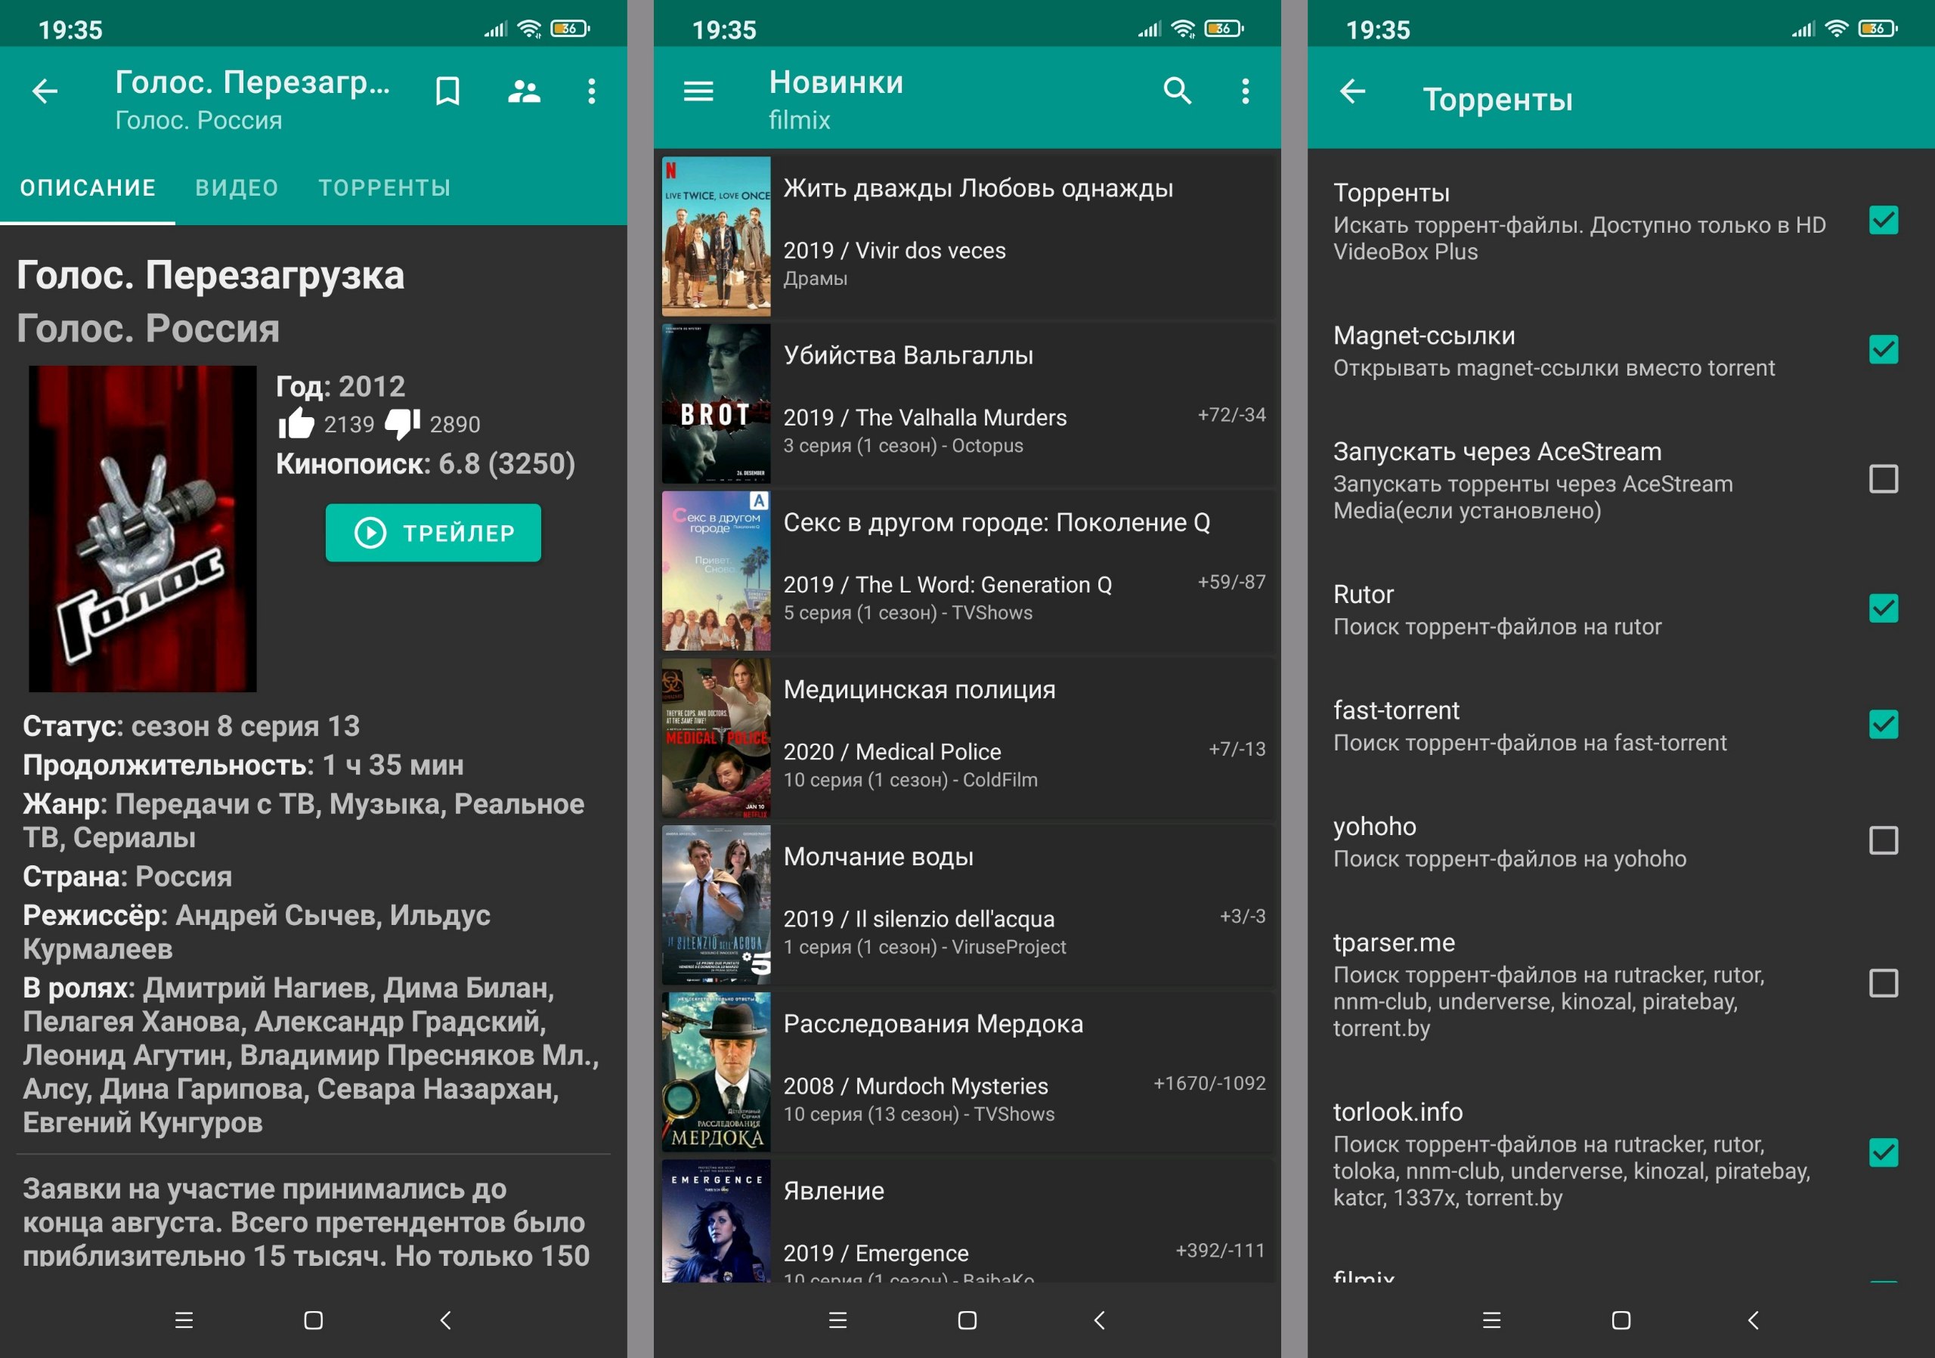The height and width of the screenshot is (1358, 1935).
Task: Open overflow menu in Новинки header
Action: 1245,91
